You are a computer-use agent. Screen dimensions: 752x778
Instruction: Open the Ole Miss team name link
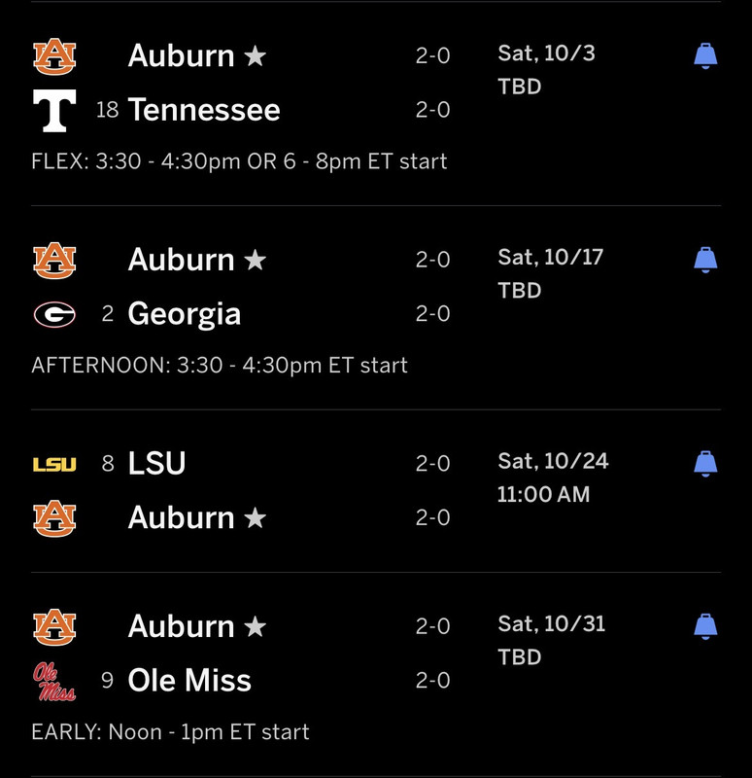(189, 680)
